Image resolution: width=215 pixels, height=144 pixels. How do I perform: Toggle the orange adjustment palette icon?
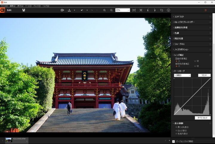(205, 10)
